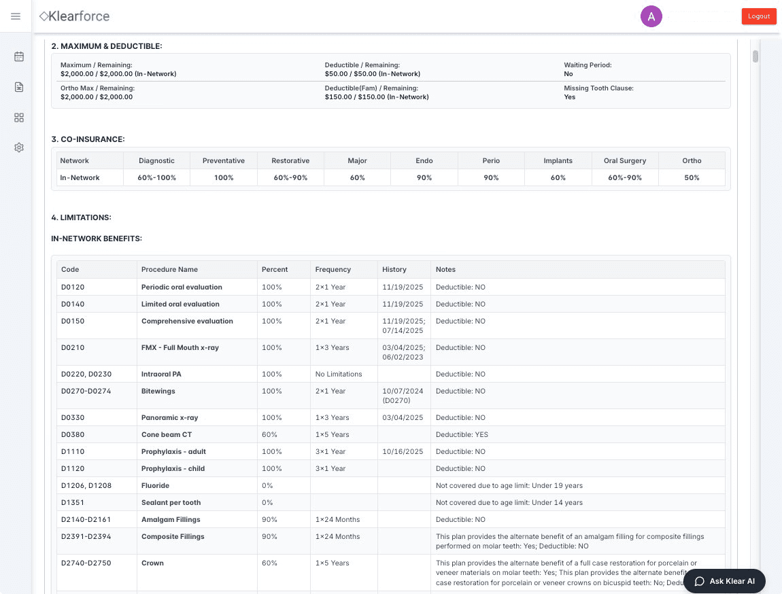The image size is (782, 594).
Task: Click the Logout button
Action: 759,16
